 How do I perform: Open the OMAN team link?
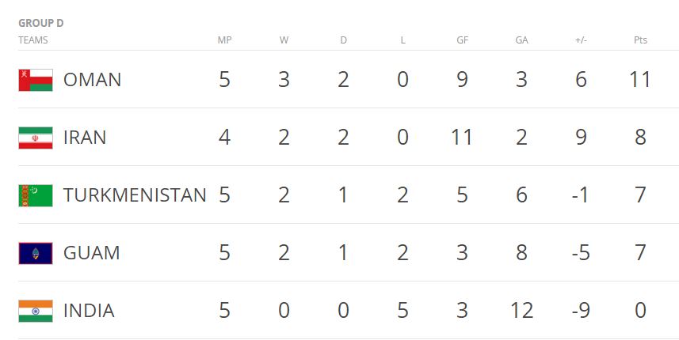[x=92, y=80]
